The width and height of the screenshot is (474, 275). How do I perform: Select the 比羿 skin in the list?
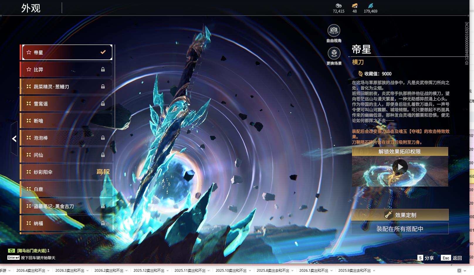pyautogui.click(x=67, y=69)
